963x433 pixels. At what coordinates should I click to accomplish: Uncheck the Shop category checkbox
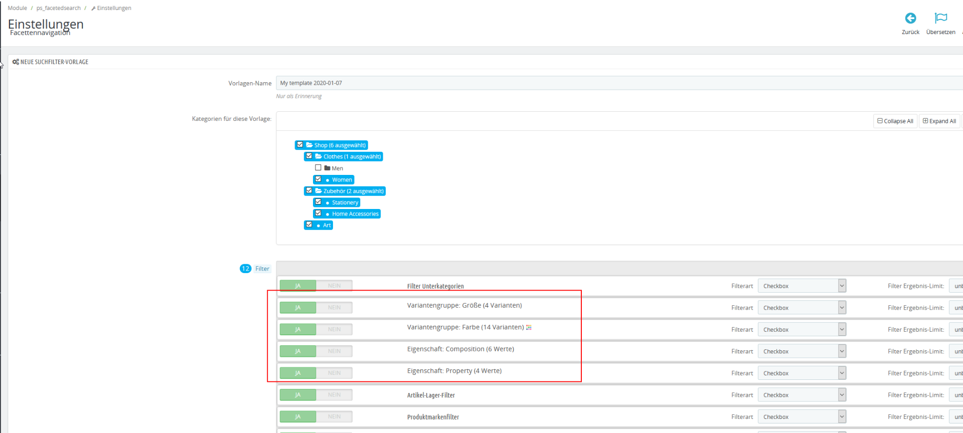point(300,144)
